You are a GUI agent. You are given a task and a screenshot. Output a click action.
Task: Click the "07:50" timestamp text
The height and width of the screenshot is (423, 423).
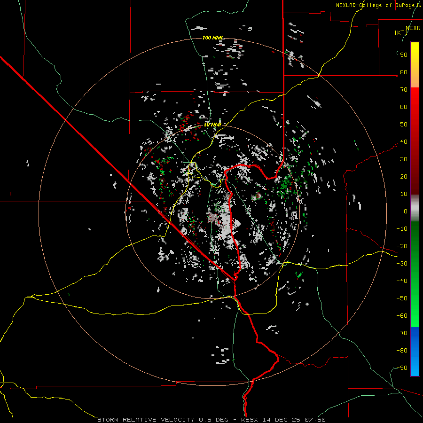pyautogui.click(x=315, y=420)
